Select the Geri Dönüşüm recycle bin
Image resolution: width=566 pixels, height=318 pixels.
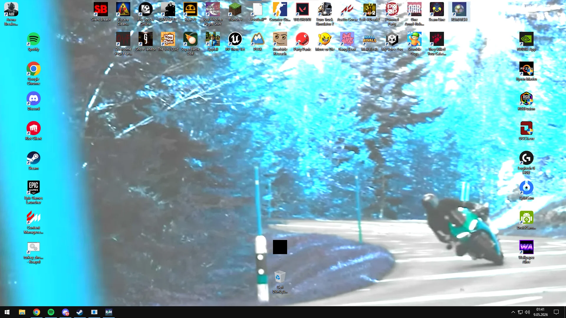click(x=280, y=282)
